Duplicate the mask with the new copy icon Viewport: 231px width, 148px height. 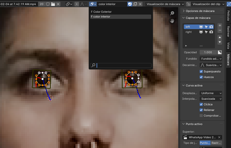click(135, 4)
